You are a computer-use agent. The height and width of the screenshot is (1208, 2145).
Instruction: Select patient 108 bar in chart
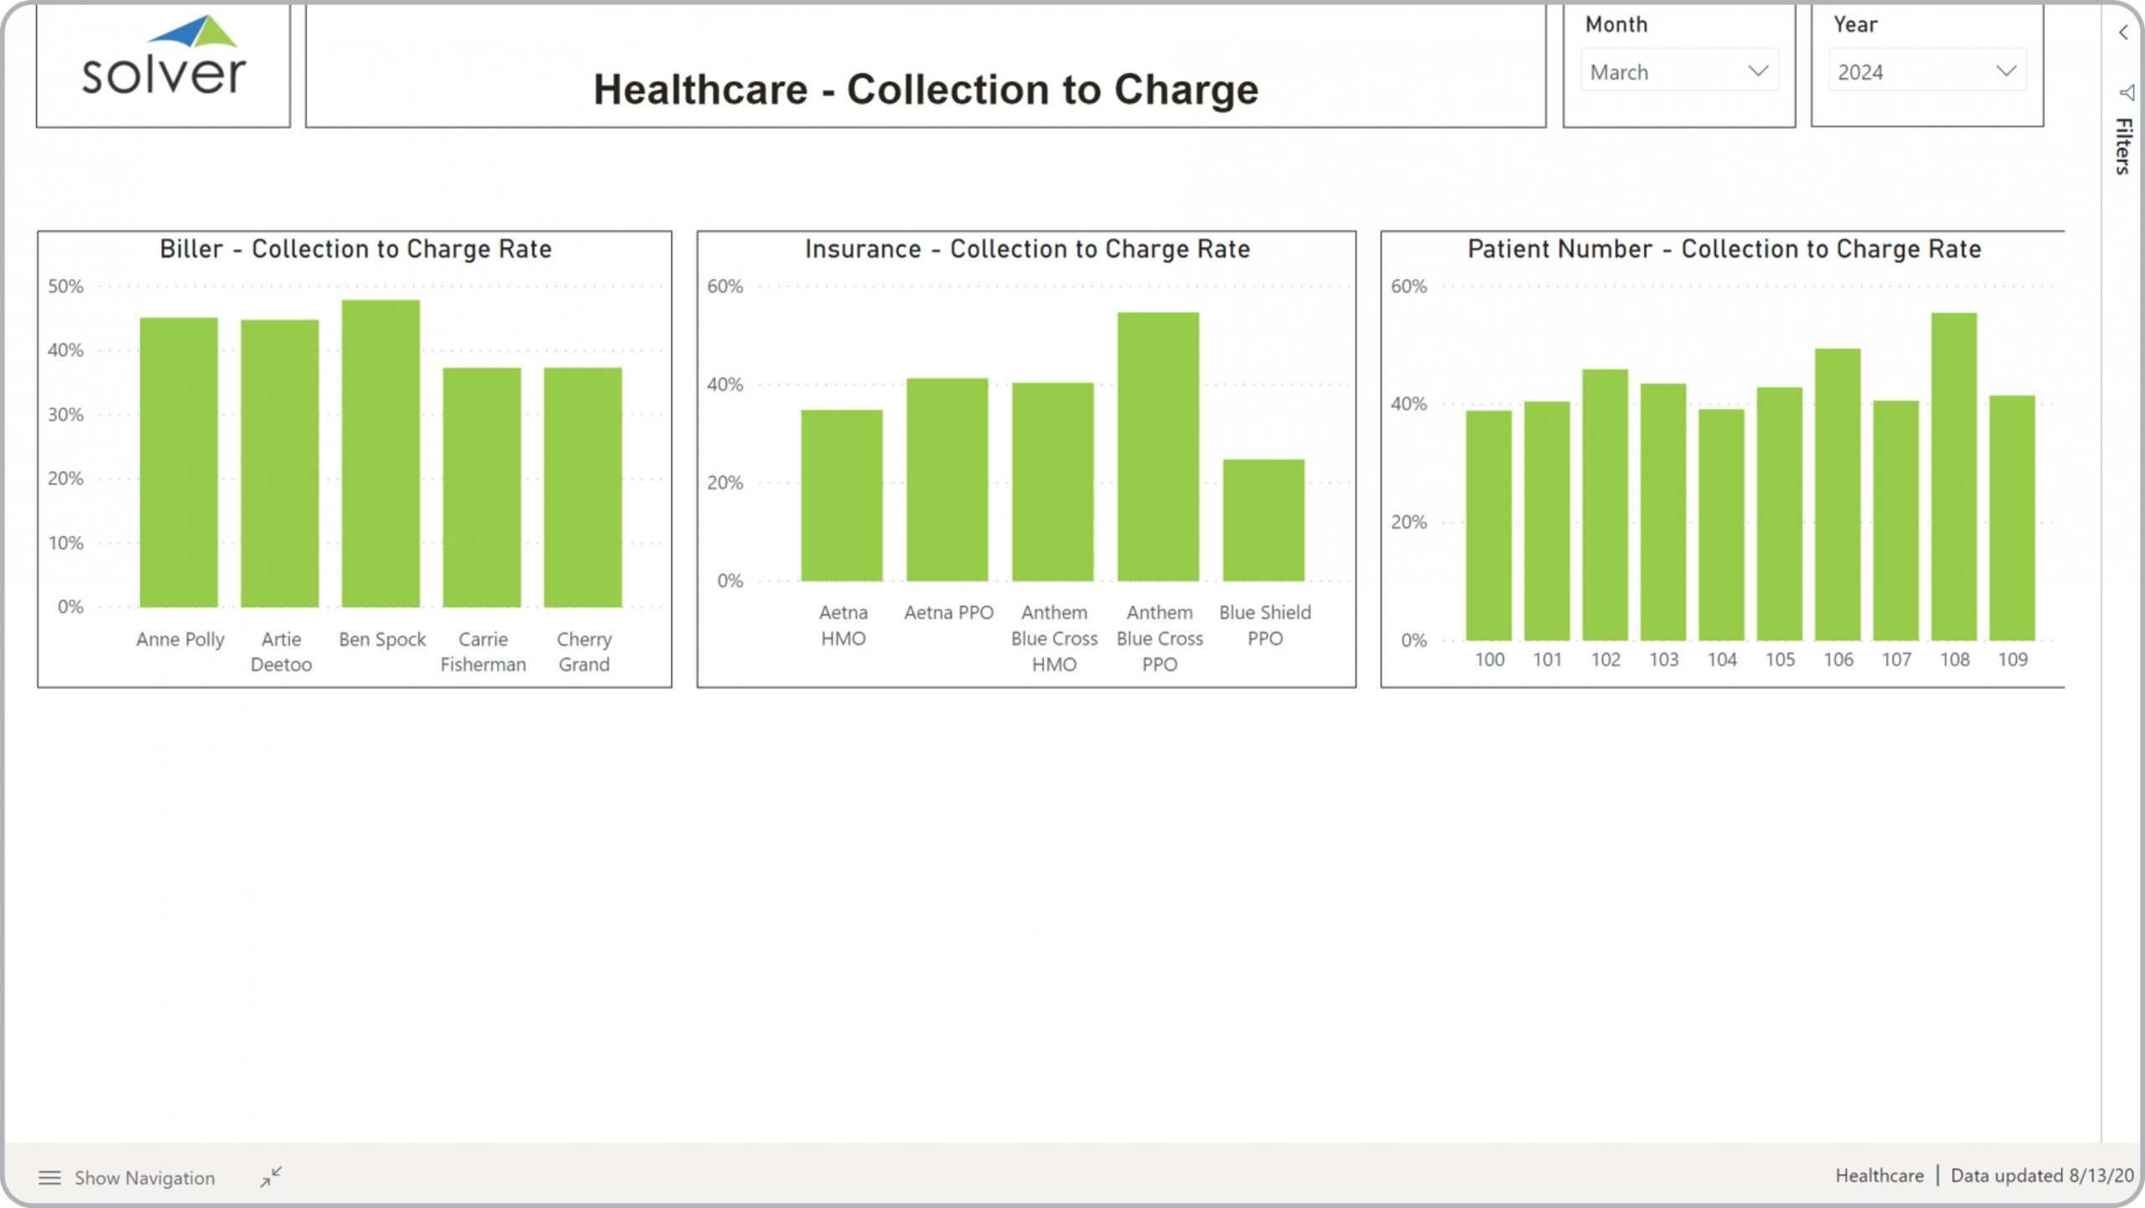click(x=1953, y=477)
